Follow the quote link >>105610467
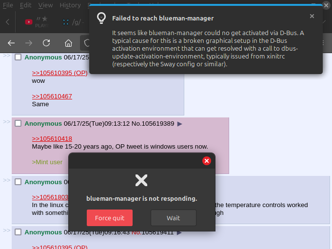The width and height of the screenshot is (332, 249). (x=52, y=96)
